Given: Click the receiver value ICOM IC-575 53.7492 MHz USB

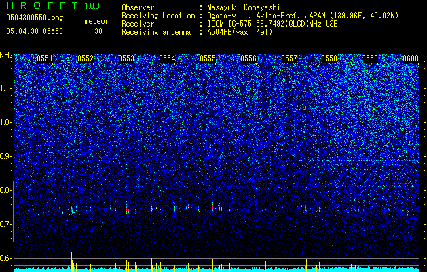Looking at the screenshot, I should pyautogui.click(x=272, y=24).
